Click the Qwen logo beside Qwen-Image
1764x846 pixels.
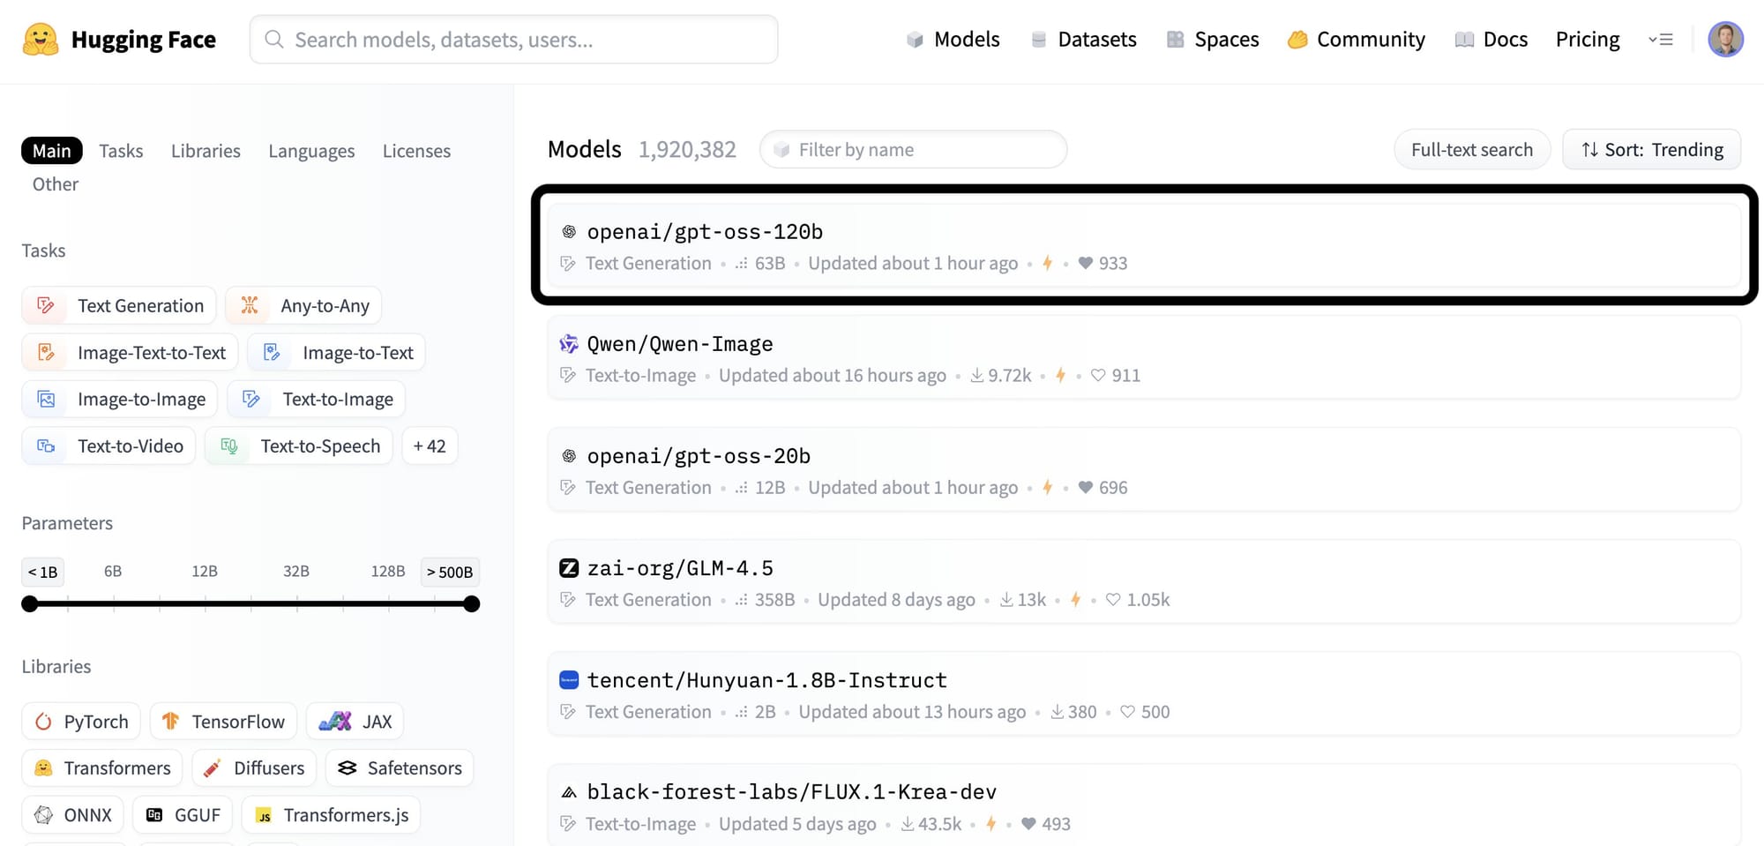(569, 344)
